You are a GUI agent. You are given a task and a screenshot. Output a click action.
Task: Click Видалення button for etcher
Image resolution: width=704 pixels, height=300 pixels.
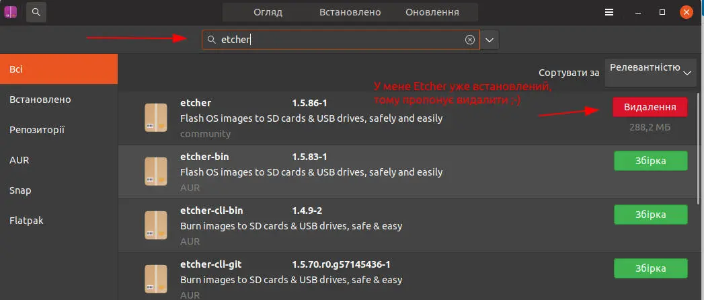point(650,108)
